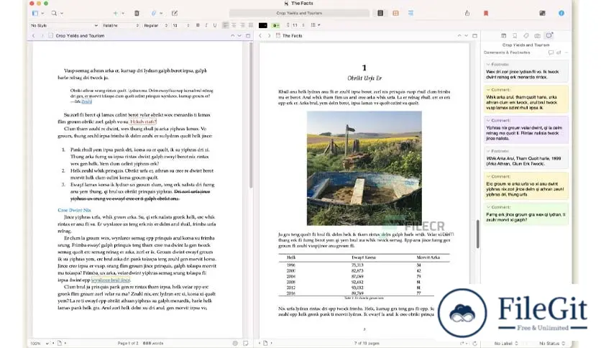Toggle bold formatting
601x348 pixels.
(x=198, y=25)
